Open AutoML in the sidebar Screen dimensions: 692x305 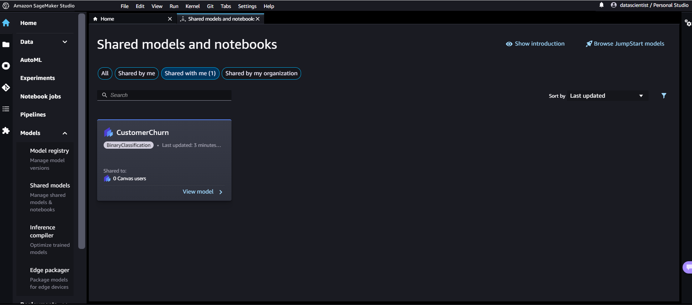[31, 60]
